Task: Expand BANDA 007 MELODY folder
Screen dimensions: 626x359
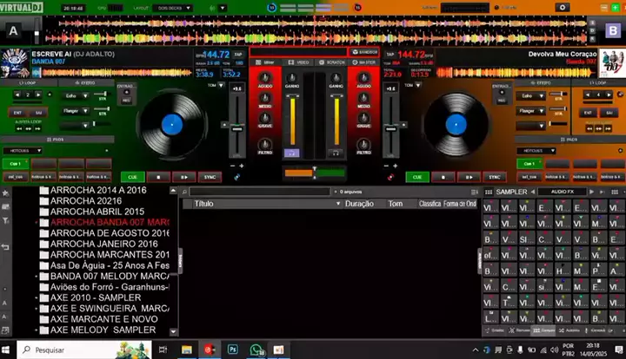Action: click(36, 277)
